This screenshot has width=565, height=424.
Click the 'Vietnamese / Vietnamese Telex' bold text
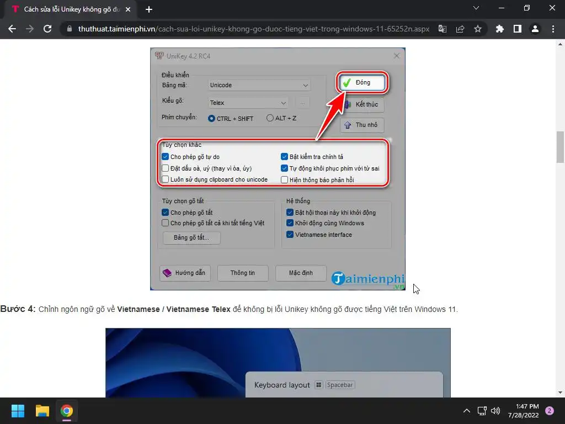pyautogui.click(x=174, y=309)
